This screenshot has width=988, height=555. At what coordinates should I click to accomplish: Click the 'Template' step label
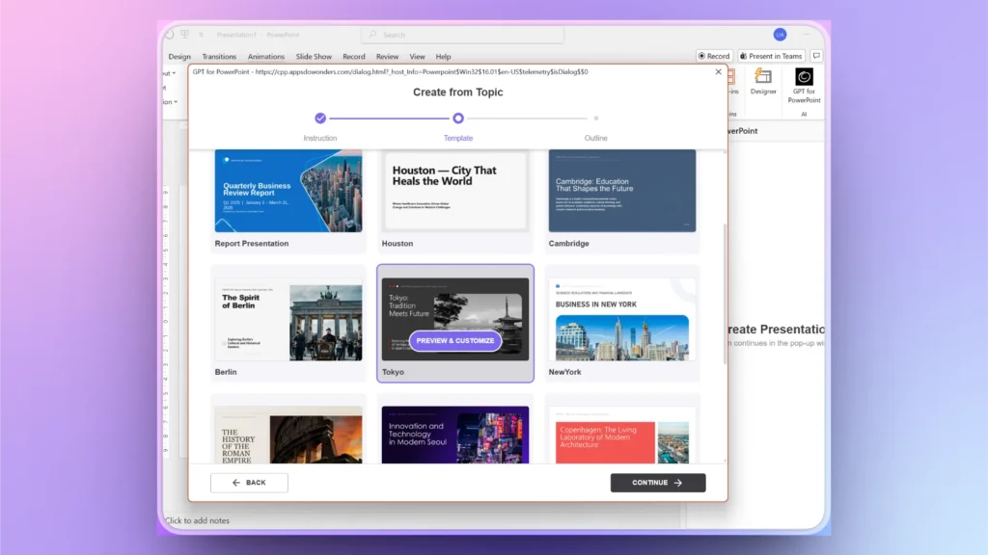(458, 138)
